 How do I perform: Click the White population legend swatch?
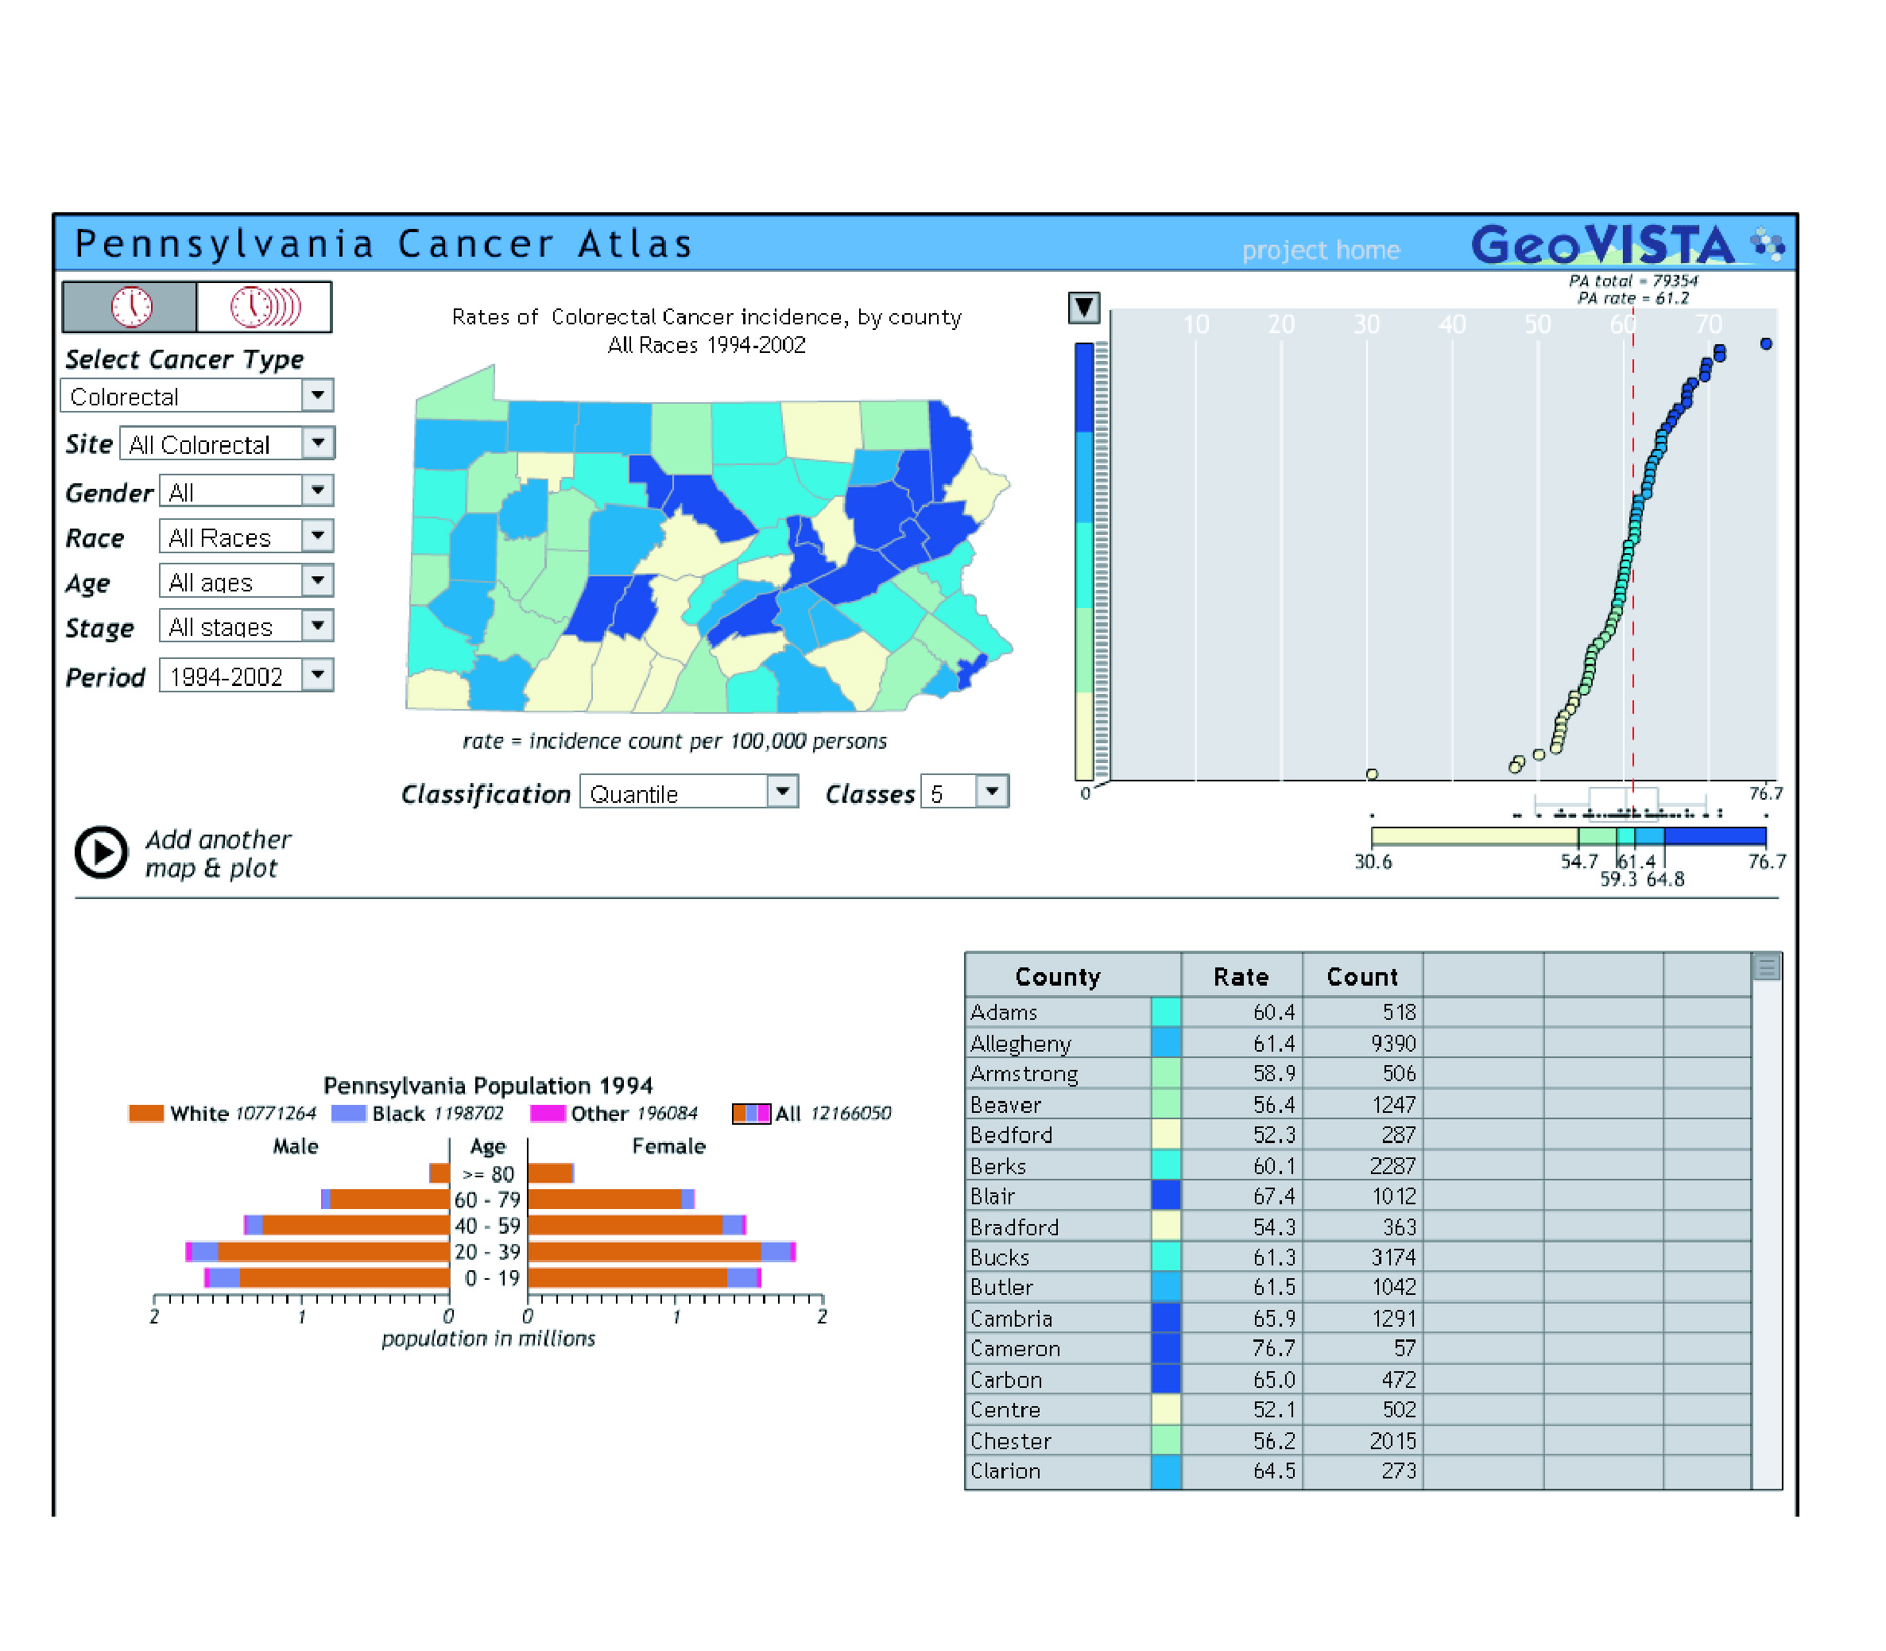click(145, 1113)
